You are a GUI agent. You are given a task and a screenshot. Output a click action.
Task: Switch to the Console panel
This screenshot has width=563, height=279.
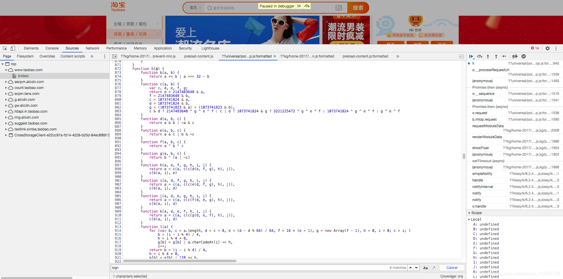(52, 48)
